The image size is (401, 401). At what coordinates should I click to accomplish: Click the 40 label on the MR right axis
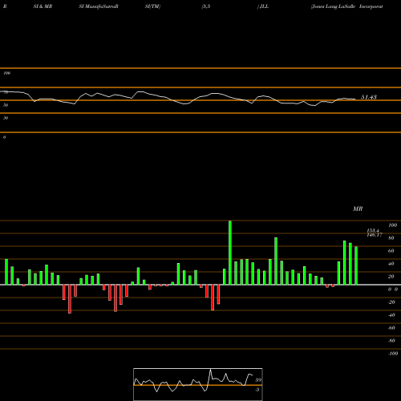[x=391, y=264]
